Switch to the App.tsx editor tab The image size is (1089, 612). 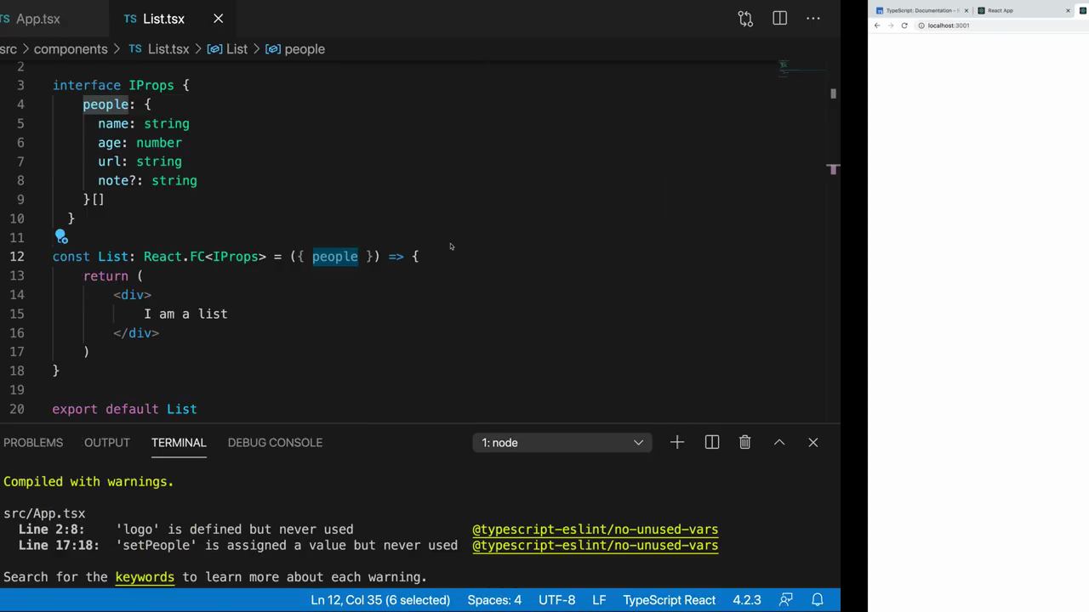(38, 19)
